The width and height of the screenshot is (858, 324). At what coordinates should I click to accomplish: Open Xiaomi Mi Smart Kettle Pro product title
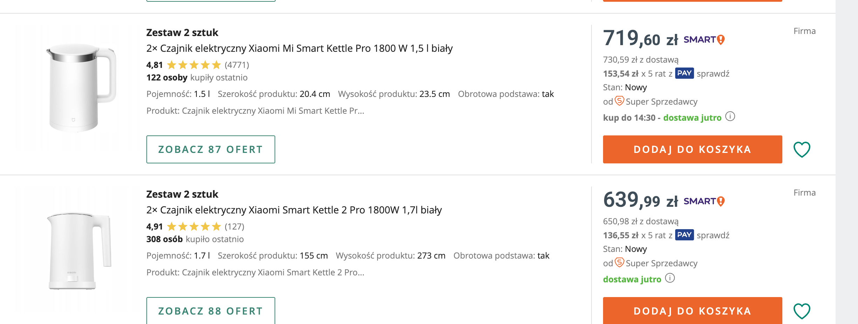pos(299,48)
